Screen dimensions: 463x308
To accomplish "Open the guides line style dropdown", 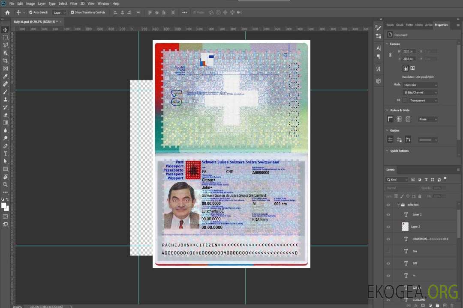I will [427, 140].
